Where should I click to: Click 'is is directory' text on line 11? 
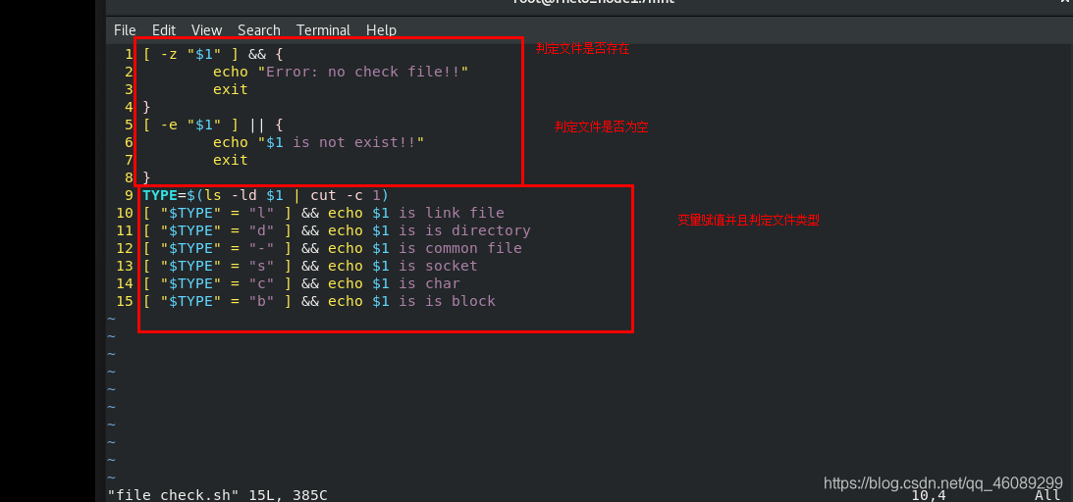[x=464, y=230]
